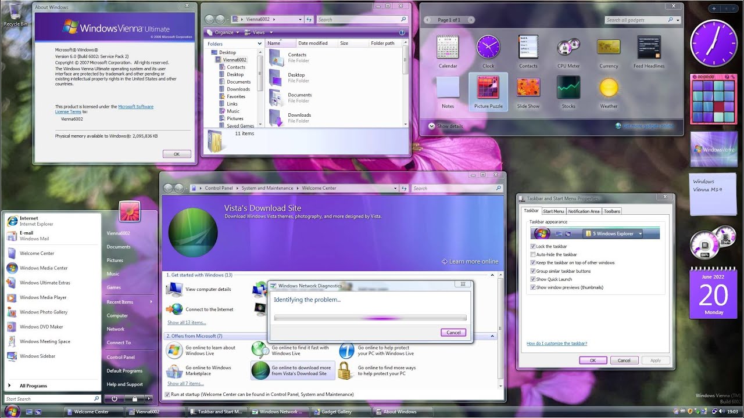Select Downloads in Explorer folder tree

[238, 89]
